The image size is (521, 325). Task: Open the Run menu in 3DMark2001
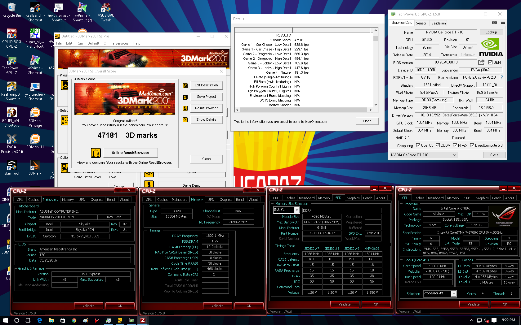pos(80,43)
